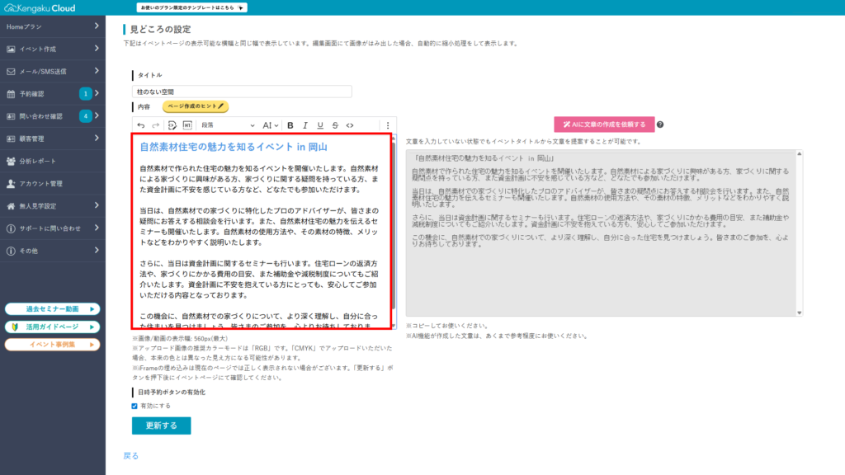Apply strikethrough formatting to text
Viewport: 845px width, 475px height.
334,125
